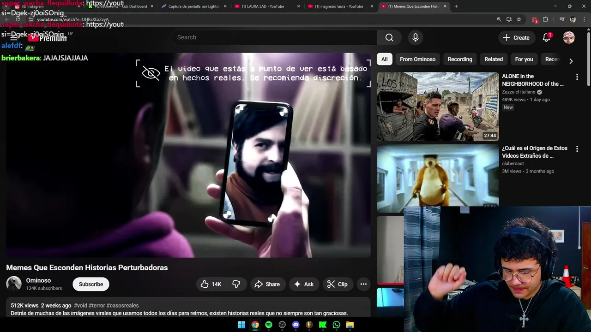Screen dimensions: 591x332
Task: Open the Windows Start menu
Action: pyautogui.click(x=241, y=325)
